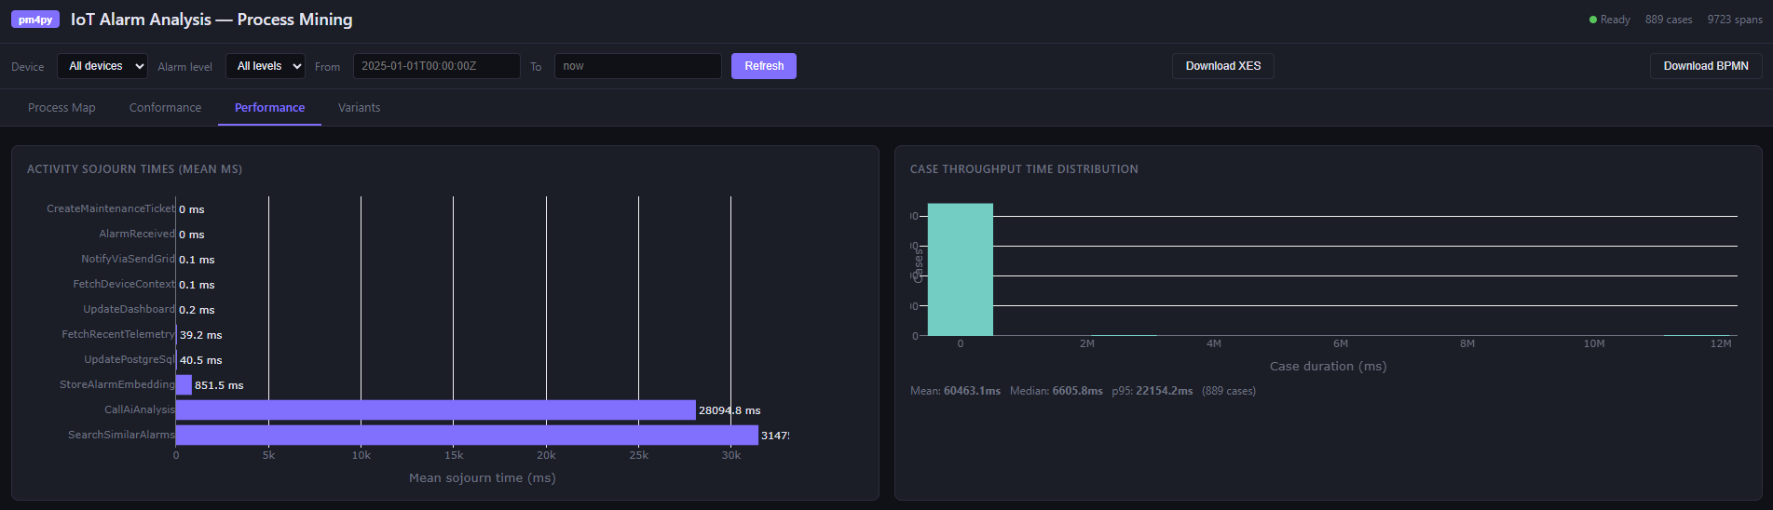This screenshot has width=1773, height=510.
Task: Switch to the Conformance tab
Action: (x=165, y=108)
